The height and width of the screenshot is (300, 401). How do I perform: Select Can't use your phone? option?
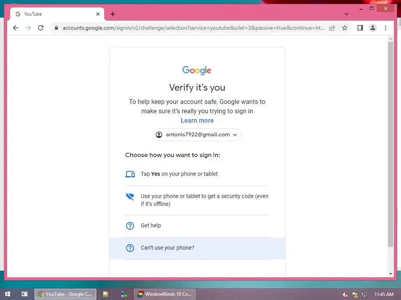[x=197, y=248]
